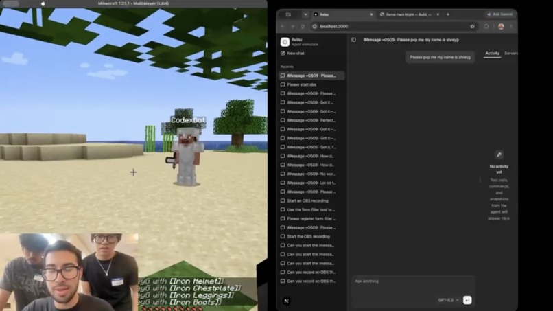This screenshot has height=311, width=553.
Task: Click the 'Recents' section label
Action: [x=287, y=67]
